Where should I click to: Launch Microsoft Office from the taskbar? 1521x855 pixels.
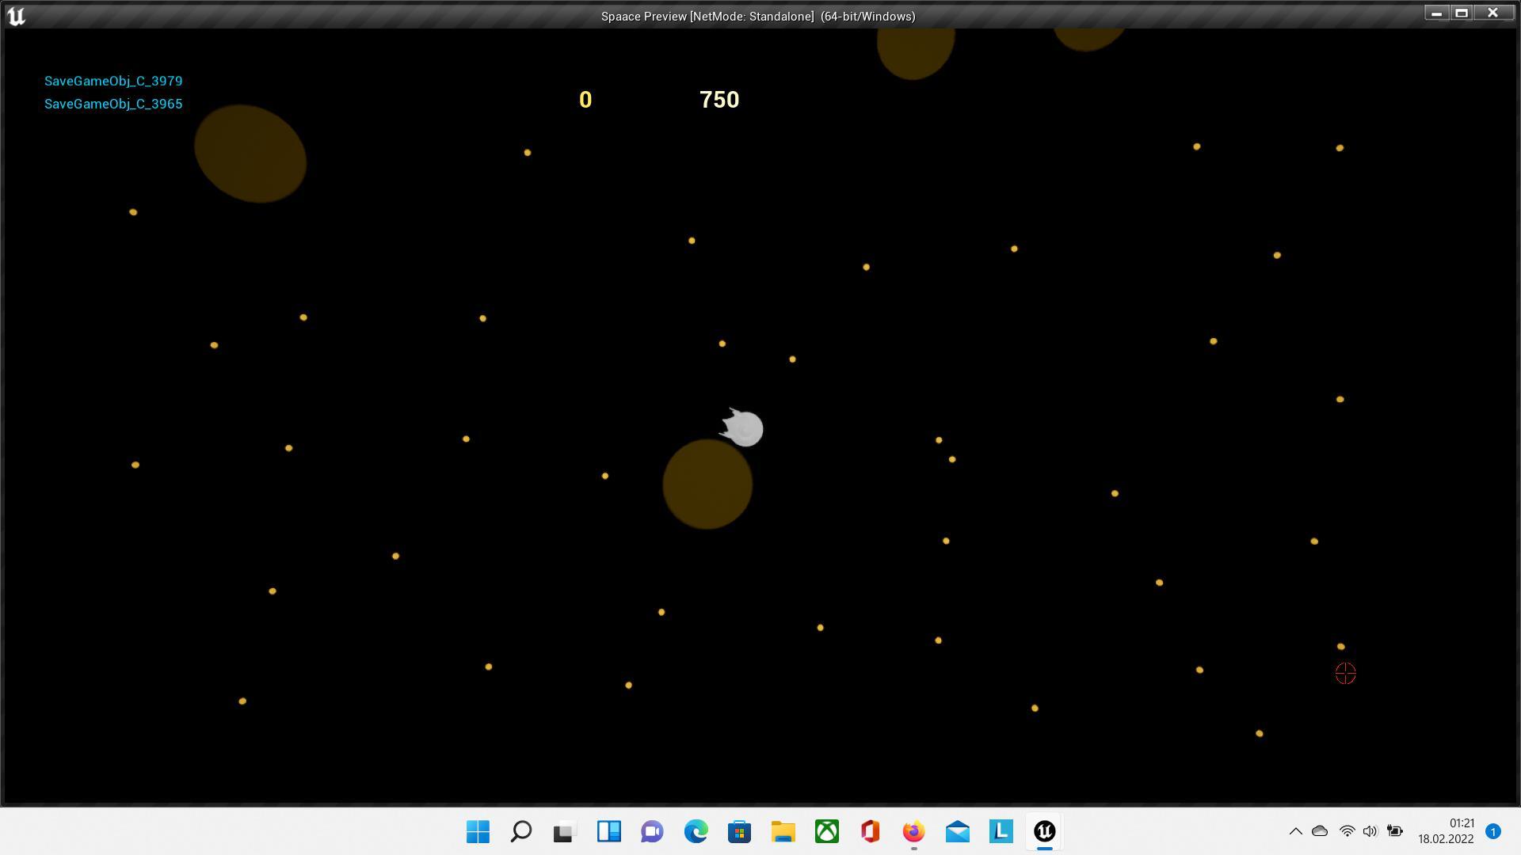(869, 831)
